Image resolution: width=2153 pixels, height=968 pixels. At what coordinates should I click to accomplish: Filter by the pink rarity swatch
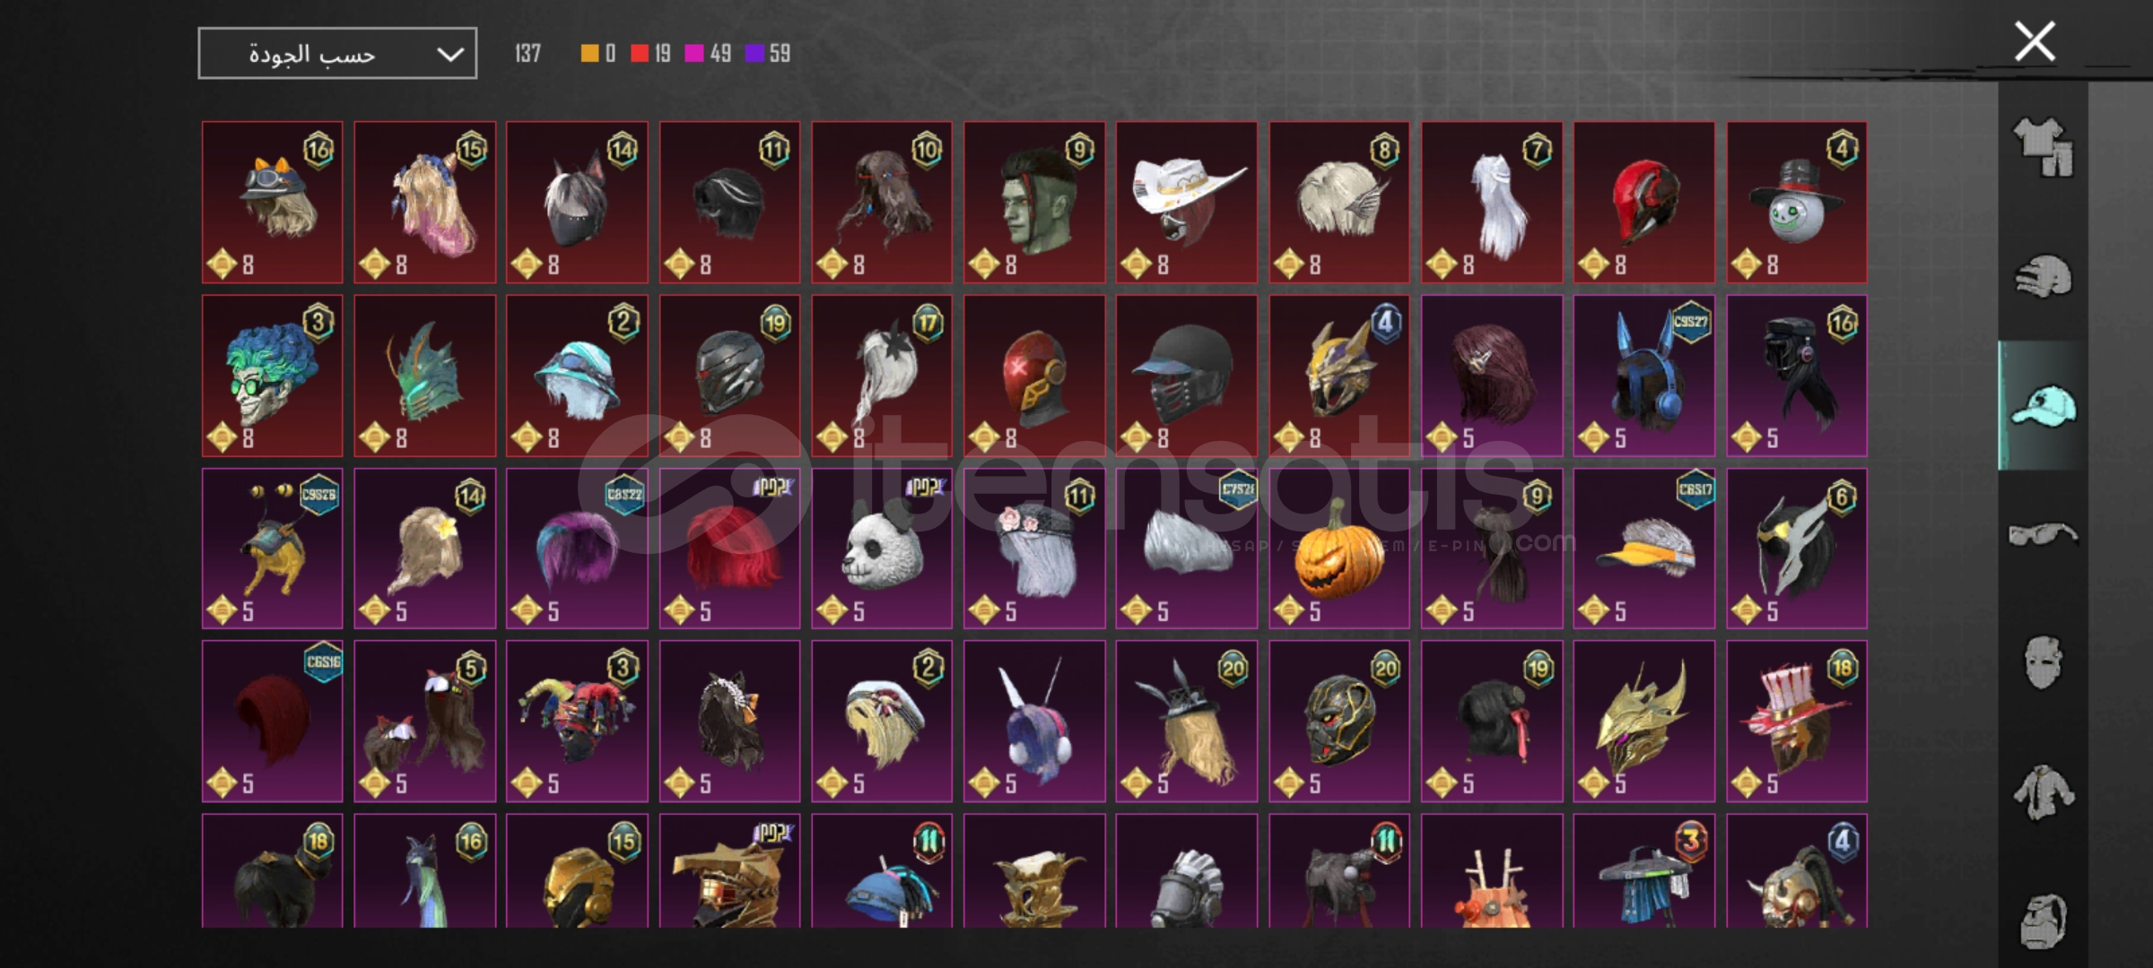(x=693, y=54)
